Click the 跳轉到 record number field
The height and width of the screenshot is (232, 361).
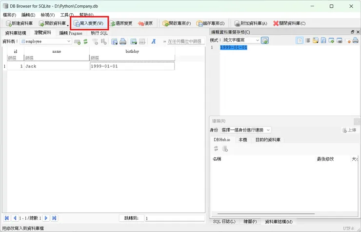(175, 218)
